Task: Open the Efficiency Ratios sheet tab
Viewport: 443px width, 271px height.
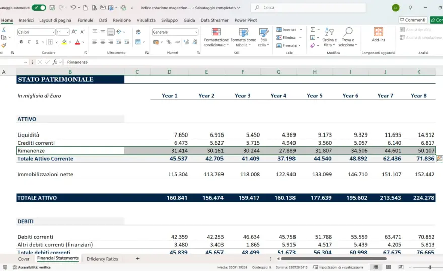Action: point(102,259)
